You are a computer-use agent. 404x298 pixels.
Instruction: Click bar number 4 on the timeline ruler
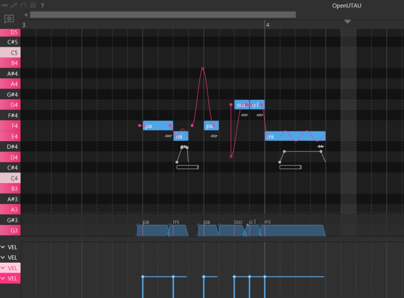click(268, 25)
